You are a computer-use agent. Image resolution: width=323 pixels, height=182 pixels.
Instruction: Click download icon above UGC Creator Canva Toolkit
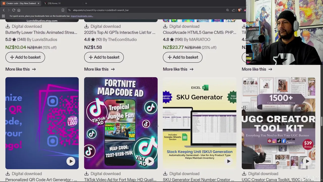tap(244, 174)
